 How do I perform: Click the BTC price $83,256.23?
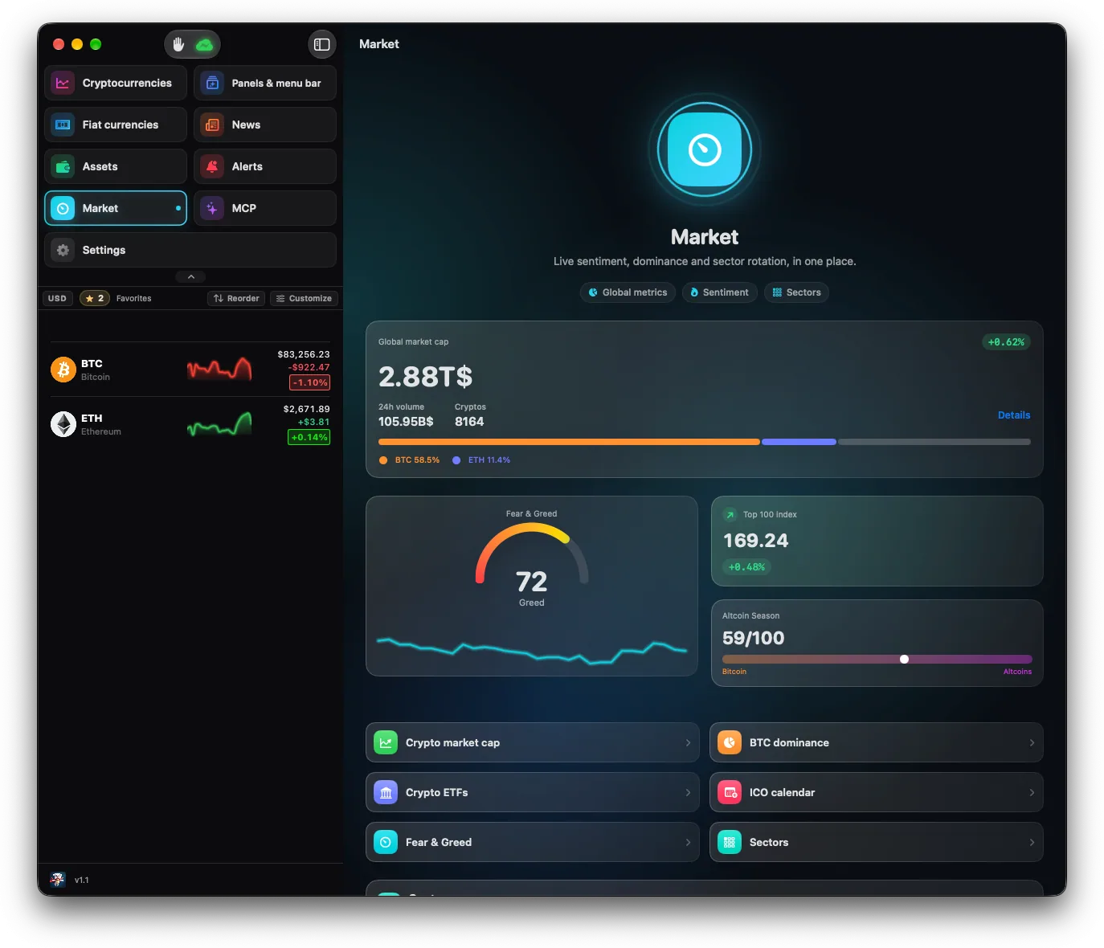[304, 354]
